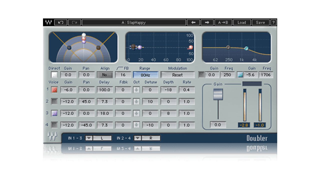Click Voice 1 Delay value 100.0

coord(105,90)
